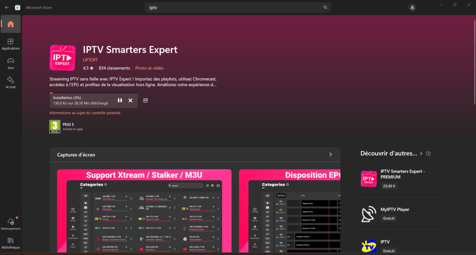Click the yellow IPTV app icon
This screenshot has width=476, height=255.
369,246
